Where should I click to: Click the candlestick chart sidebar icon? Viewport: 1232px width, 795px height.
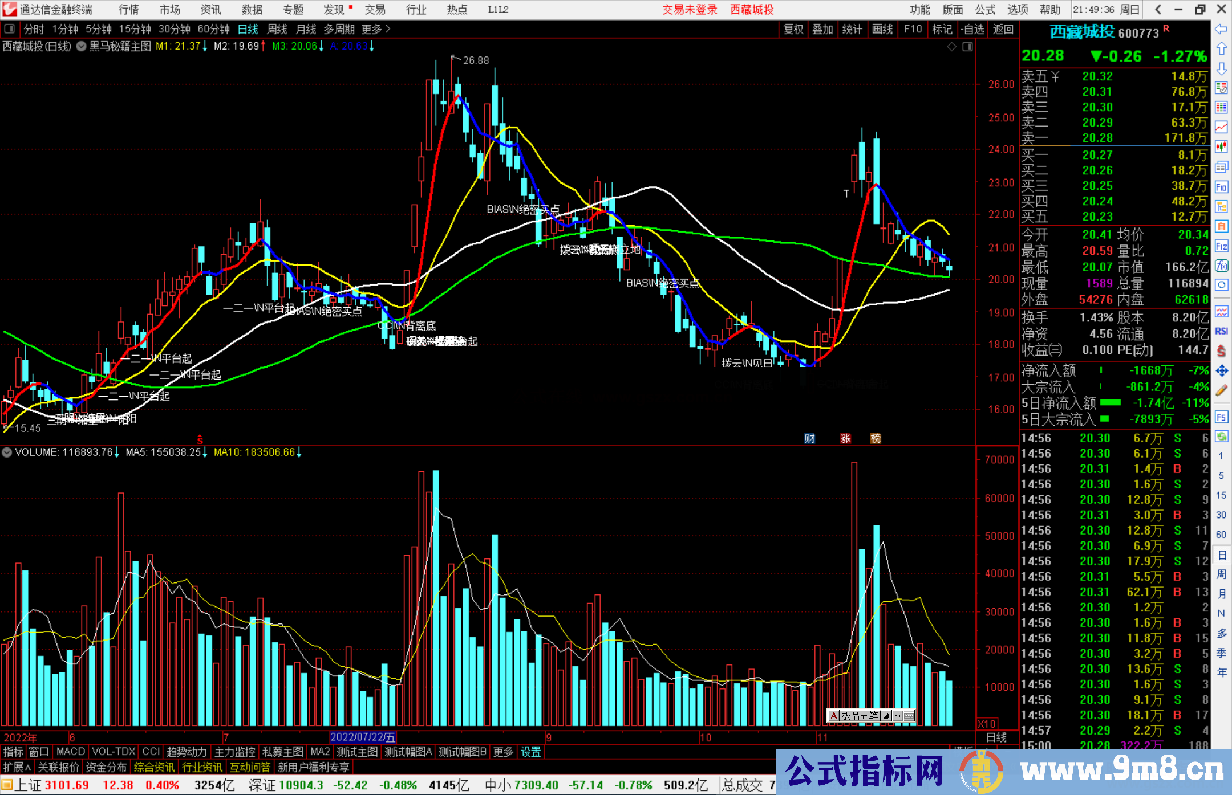pos(1221,146)
